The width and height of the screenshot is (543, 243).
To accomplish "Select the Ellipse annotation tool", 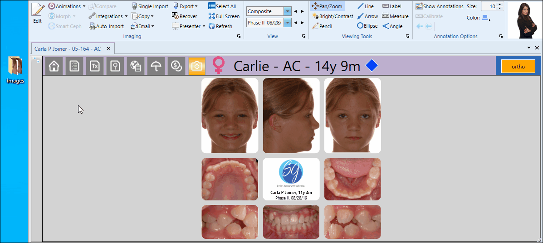I will point(367,26).
